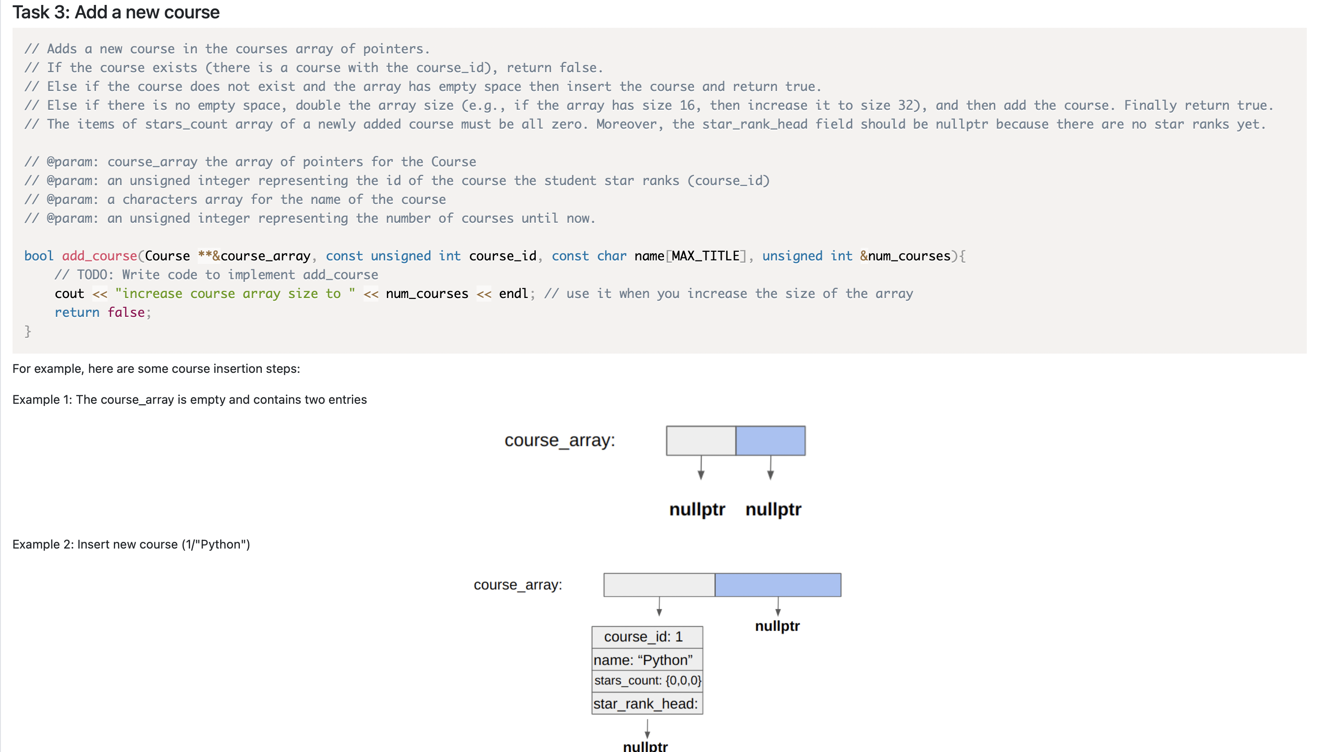The image size is (1318, 752).
Task: Click the blue cell in Example 2 array
Action: tap(777, 585)
